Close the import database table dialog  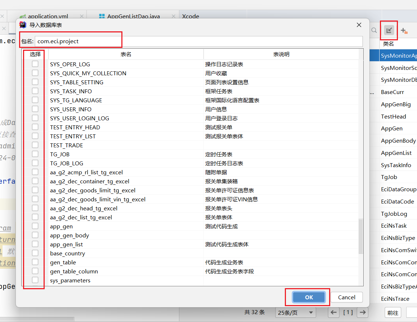pos(359,25)
